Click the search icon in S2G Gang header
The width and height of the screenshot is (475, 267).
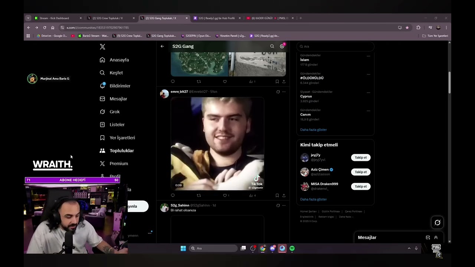coord(272,46)
